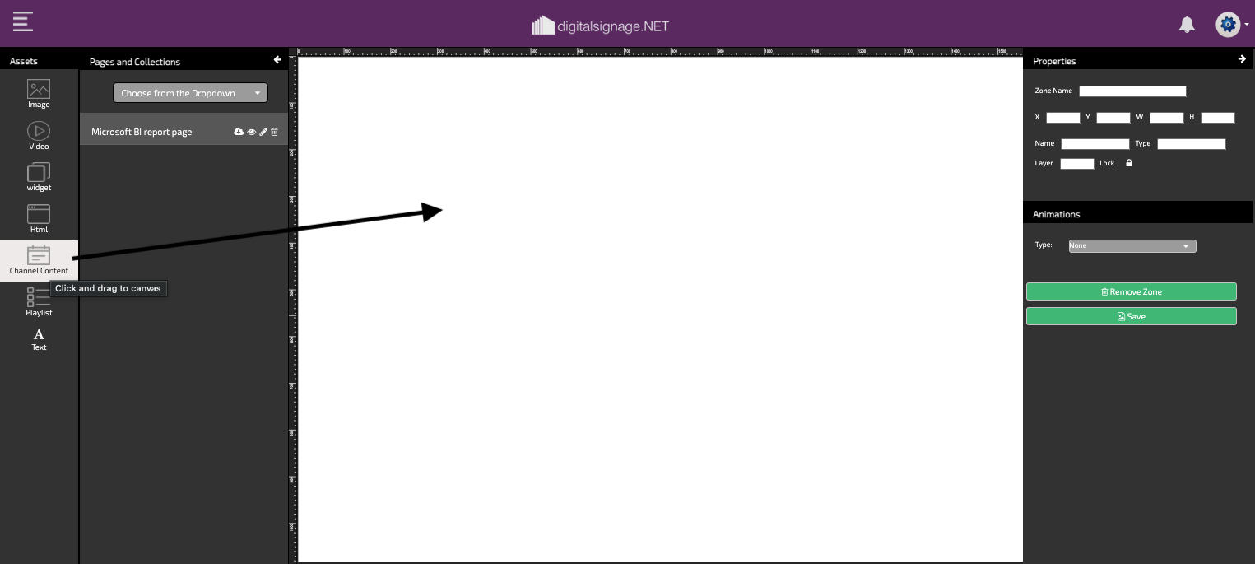Select the Microsoft BI report page row
1255x564 pixels.
pos(184,131)
